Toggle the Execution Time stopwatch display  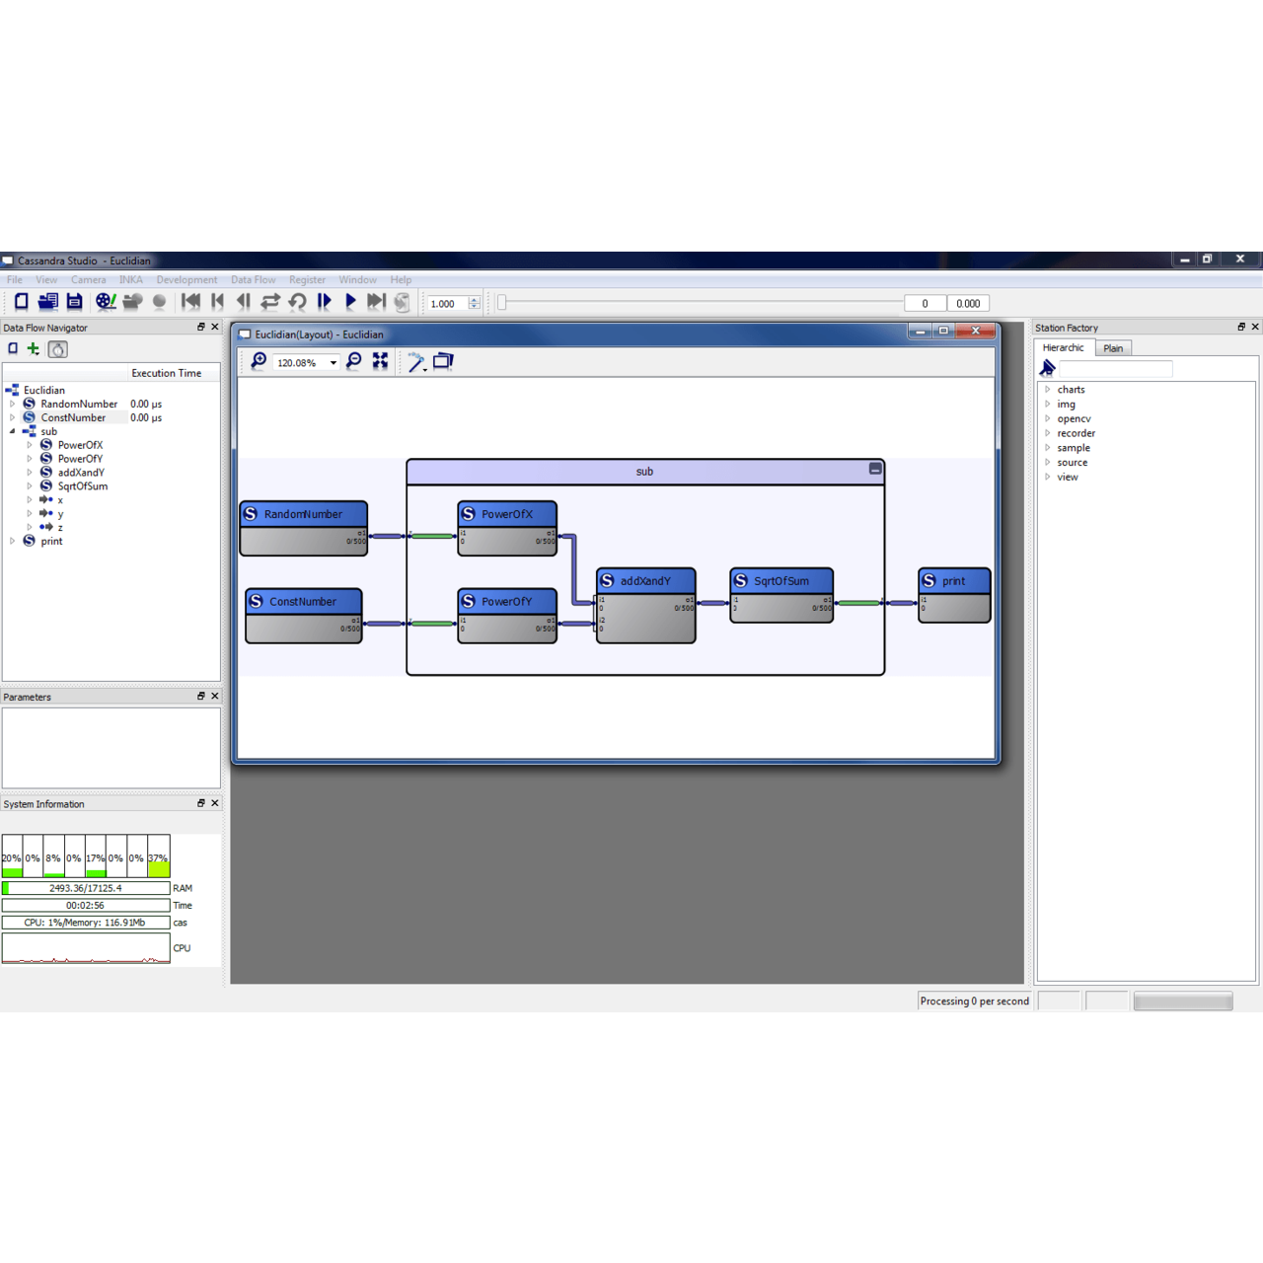click(57, 348)
